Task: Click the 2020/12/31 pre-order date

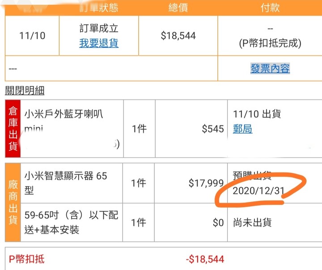Action: point(258,191)
